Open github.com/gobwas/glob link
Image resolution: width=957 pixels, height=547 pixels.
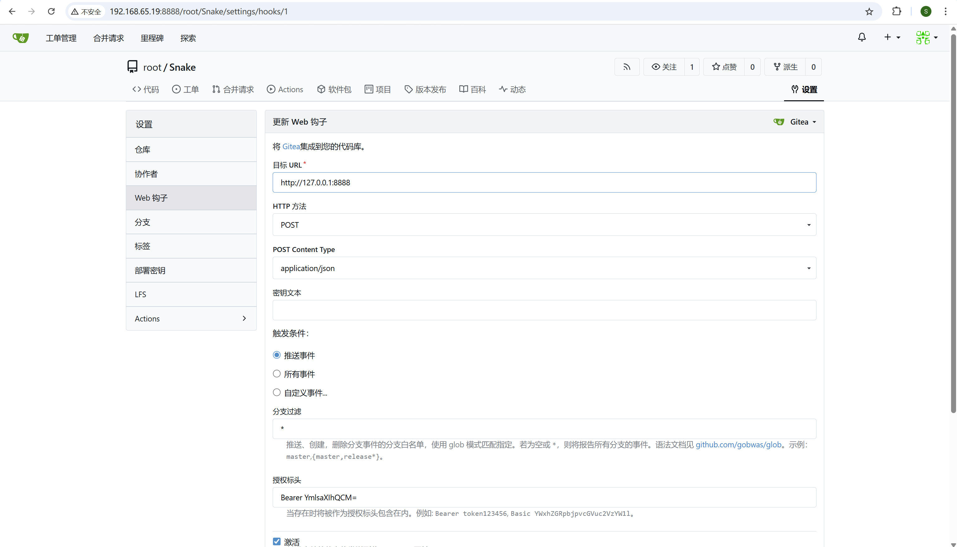[738, 445]
